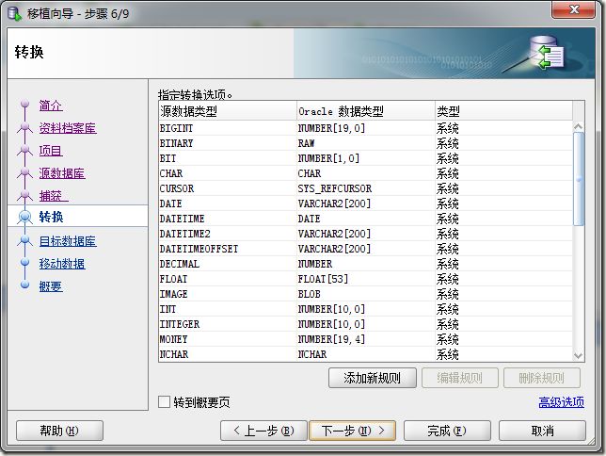Select the DATETIME source type cell
Screen dimensions: 606x456
click(228, 219)
